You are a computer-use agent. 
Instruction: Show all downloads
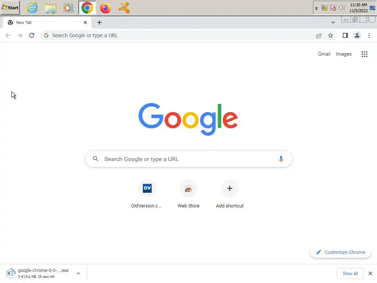click(x=350, y=273)
